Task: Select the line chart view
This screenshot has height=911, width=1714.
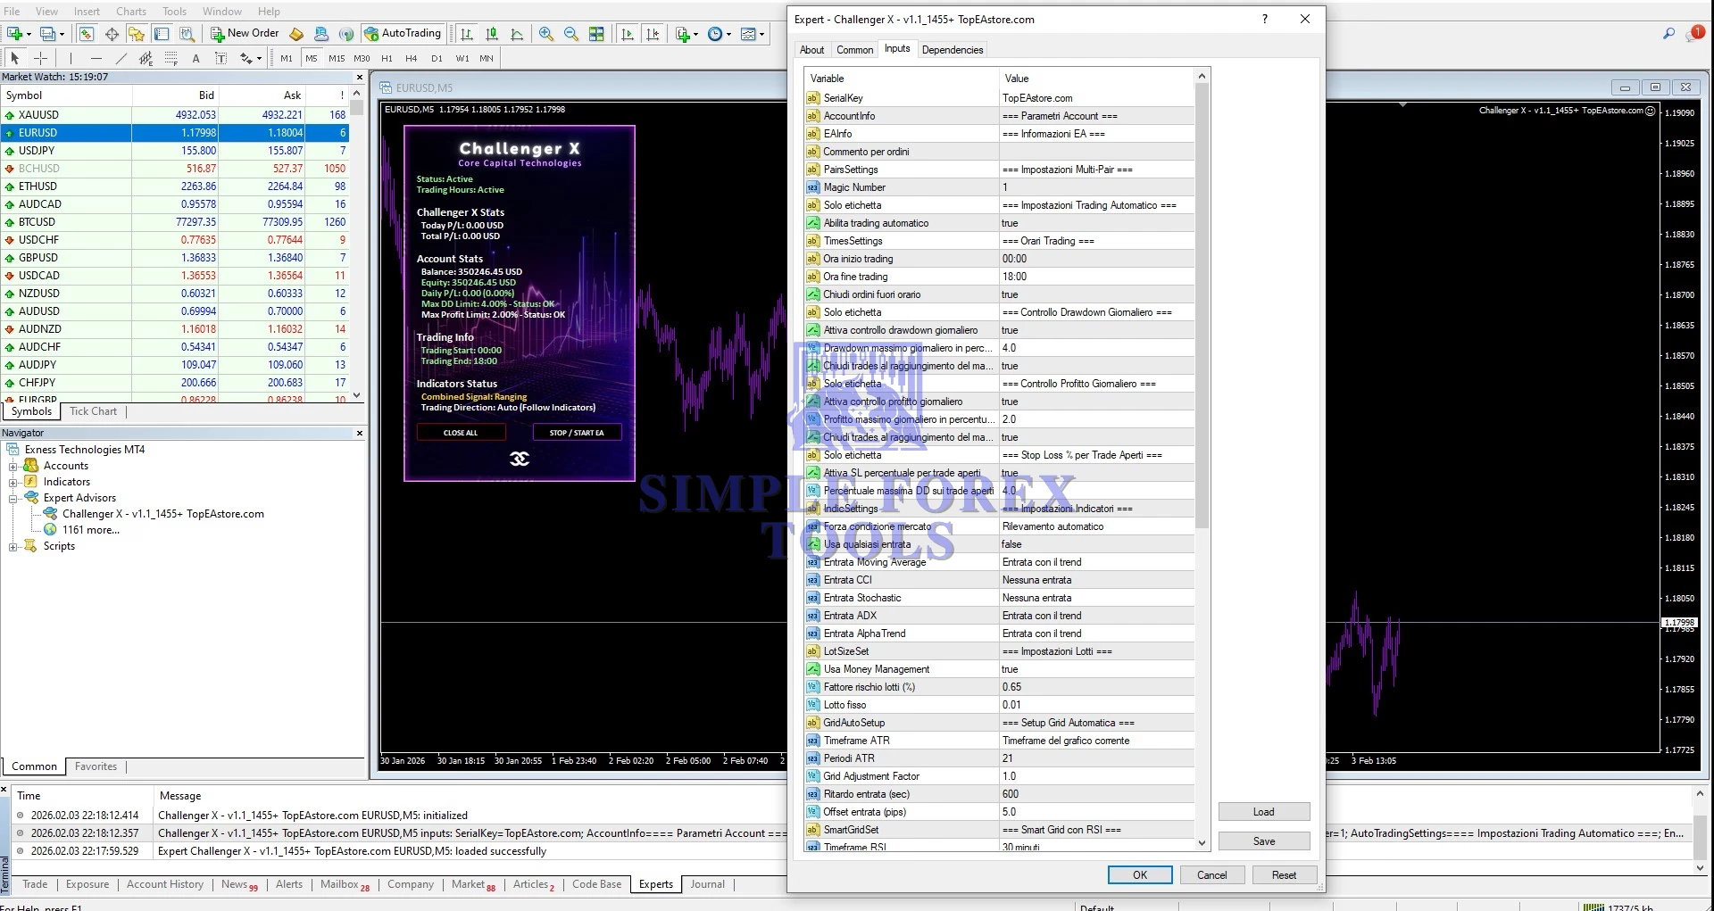Action: pyautogui.click(x=518, y=34)
